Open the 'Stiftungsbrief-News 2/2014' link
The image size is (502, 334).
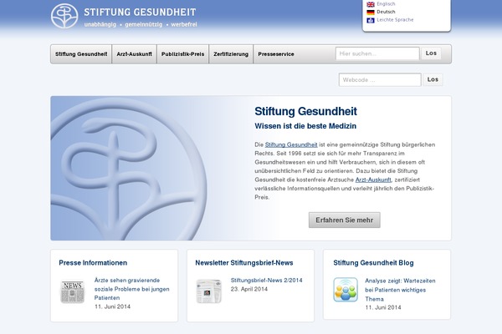click(266, 280)
